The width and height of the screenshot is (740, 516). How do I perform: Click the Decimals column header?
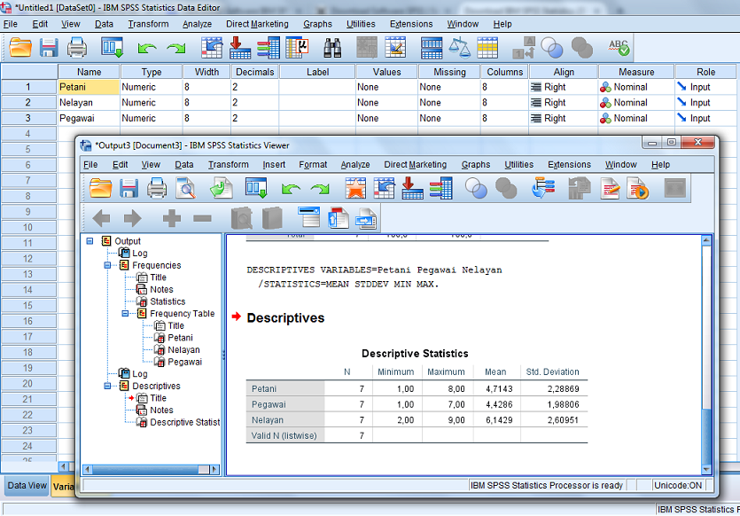click(x=255, y=72)
